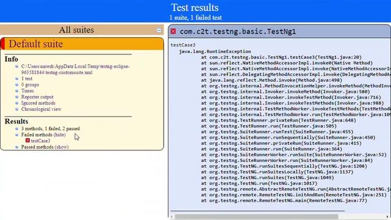Click '3 methods, 1 failed, 2 passed' summary
Image resolution: width=391 pixels, height=220 pixels.
pyautogui.click(x=50, y=129)
